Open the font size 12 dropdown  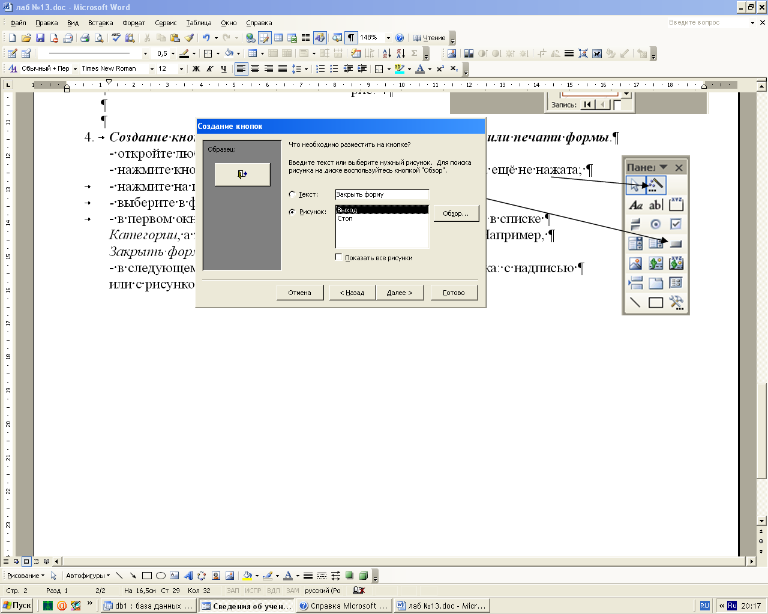click(x=181, y=69)
